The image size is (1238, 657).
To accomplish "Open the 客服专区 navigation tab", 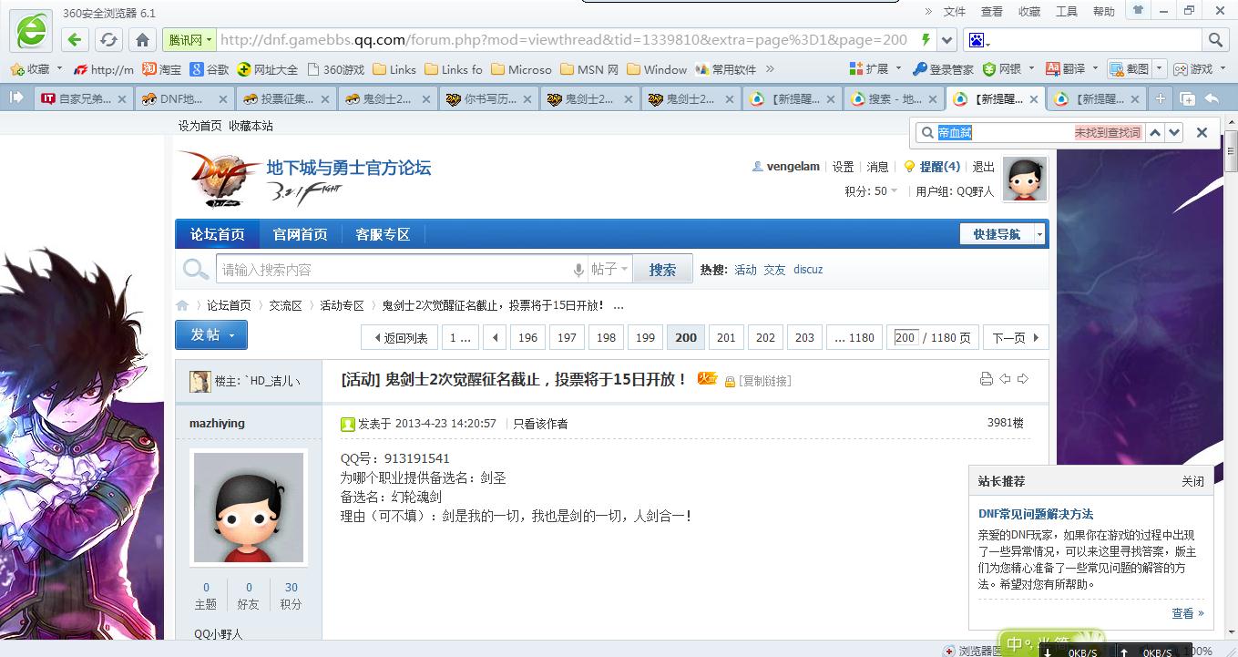I will (x=383, y=234).
